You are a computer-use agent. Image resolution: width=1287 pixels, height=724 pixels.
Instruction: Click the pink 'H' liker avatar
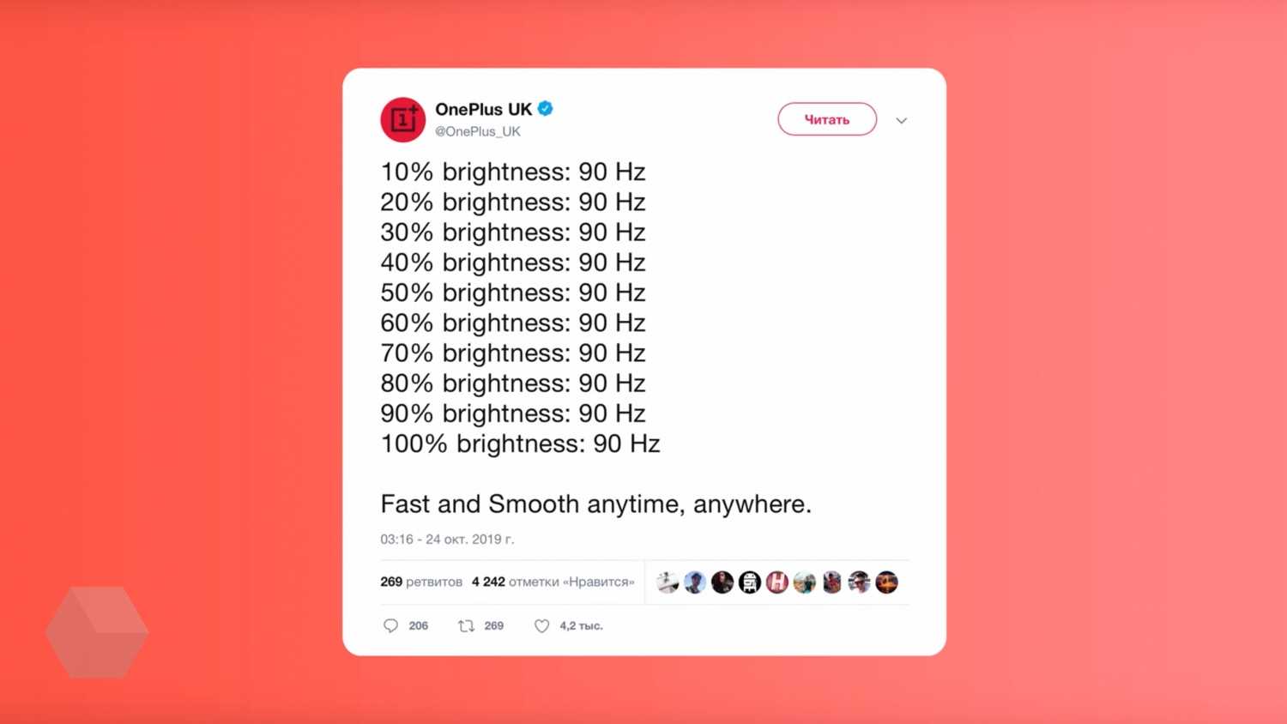click(776, 582)
